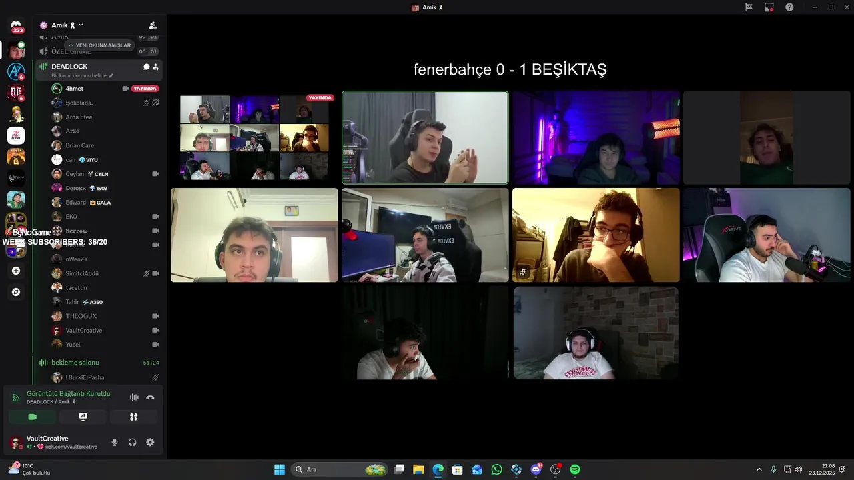854x480 pixels.
Task: Click the flag icon in title bar
Action: [x=749, y=7]
